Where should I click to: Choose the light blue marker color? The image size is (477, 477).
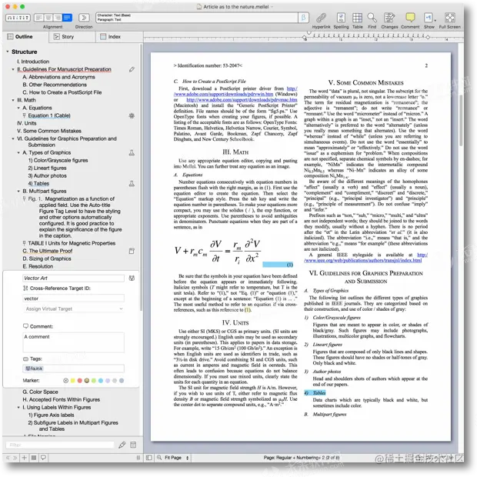[101, 381]
